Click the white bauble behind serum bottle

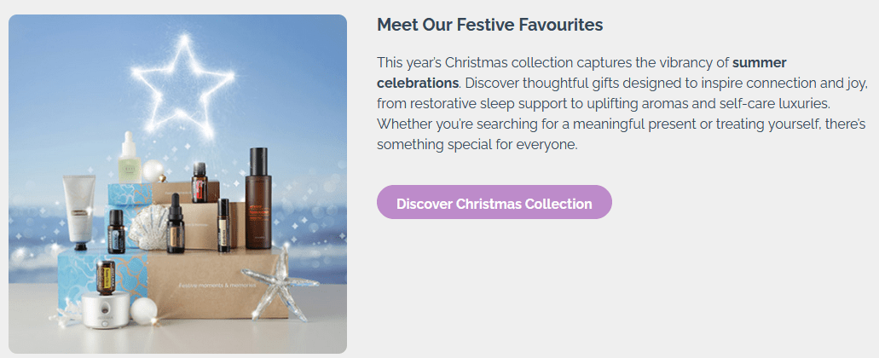click(x=153, y=171)
